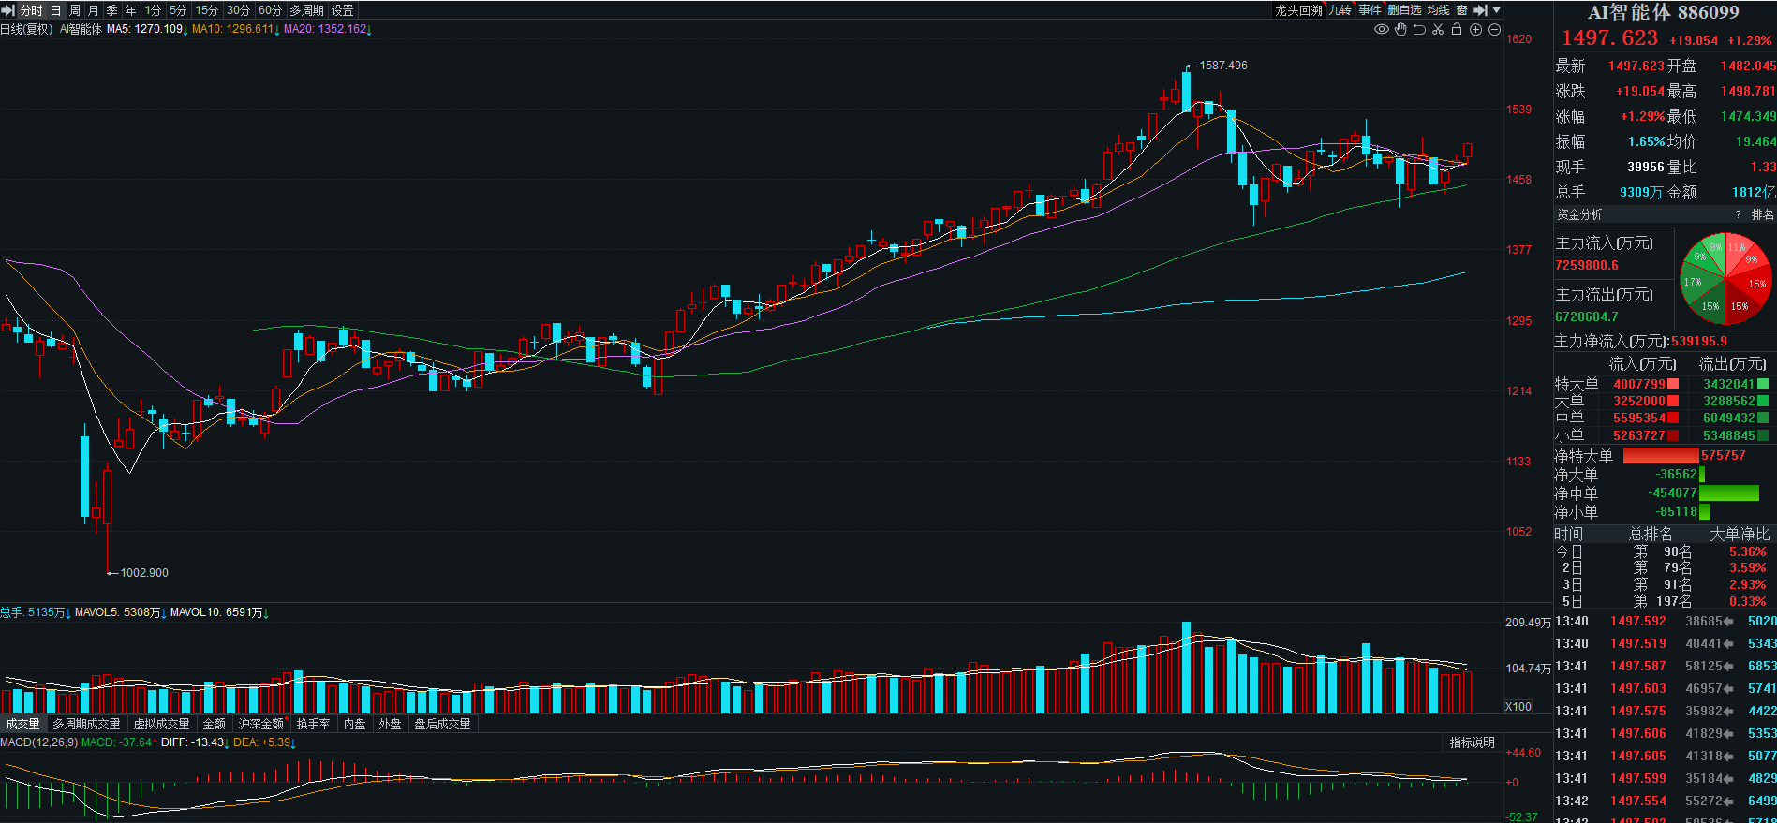1777x823 pixels.
Task: Select the 虚拟成交量 indicator tab
Action: pos(161,724)
